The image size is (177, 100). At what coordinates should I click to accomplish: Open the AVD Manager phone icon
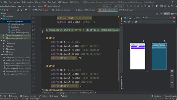coord(169,6)
